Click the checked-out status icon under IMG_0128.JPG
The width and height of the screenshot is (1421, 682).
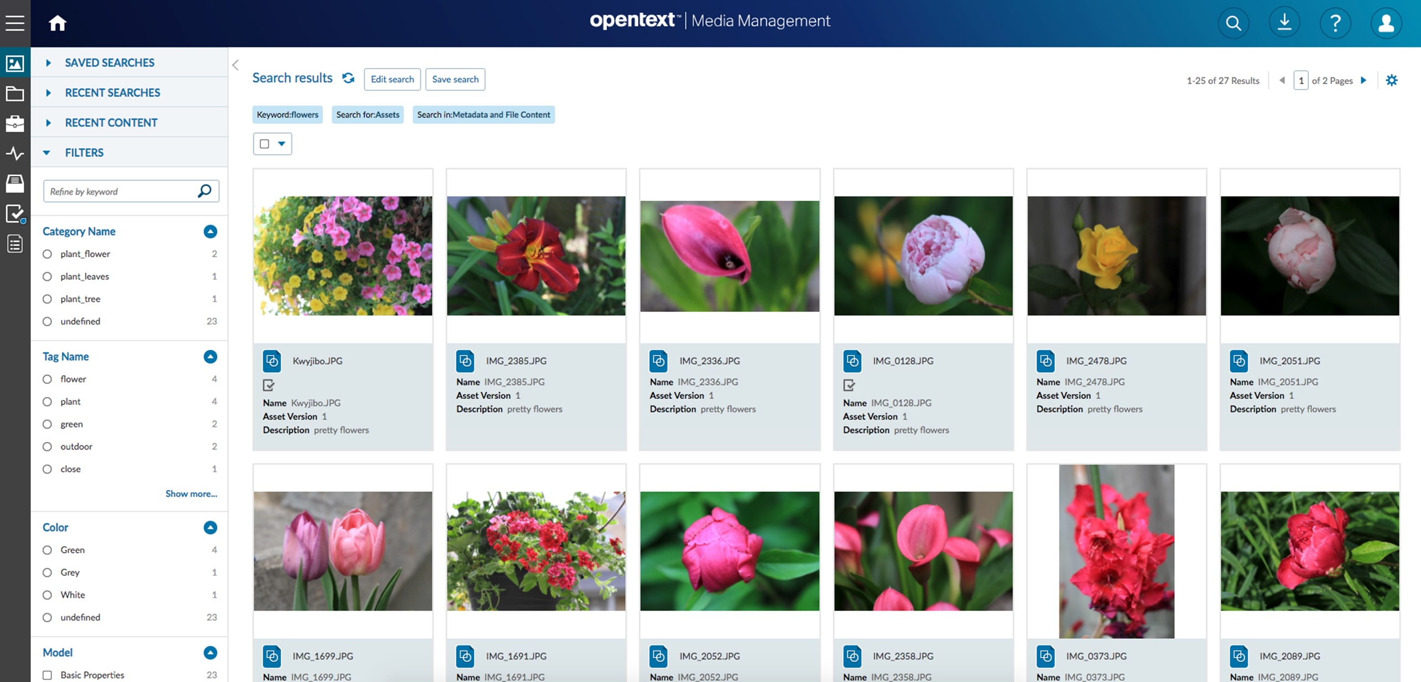(x=849, y=385)
